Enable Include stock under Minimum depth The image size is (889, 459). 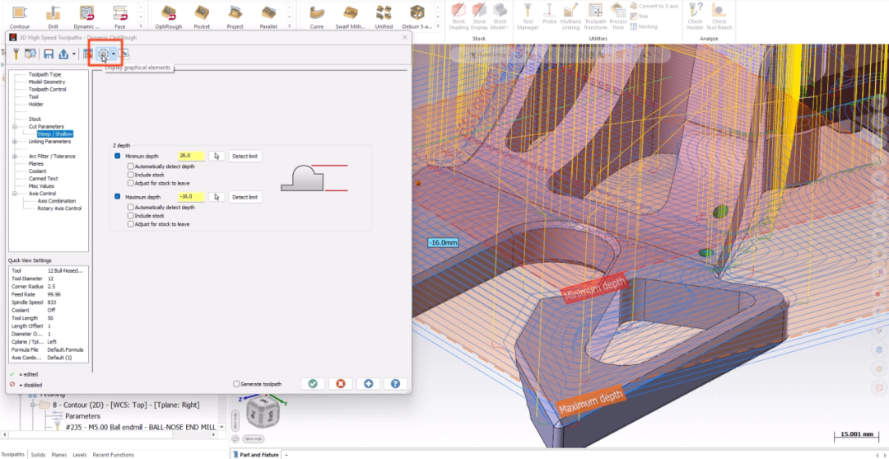pos(130,175)
